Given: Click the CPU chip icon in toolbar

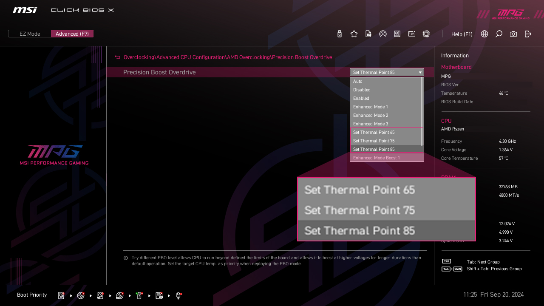Looking at the screenshot, I should (x=426, y=34).
